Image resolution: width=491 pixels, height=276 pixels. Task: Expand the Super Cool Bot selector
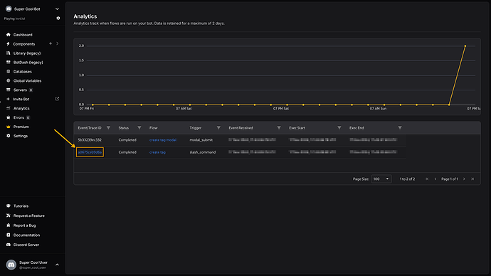[57, 9]
